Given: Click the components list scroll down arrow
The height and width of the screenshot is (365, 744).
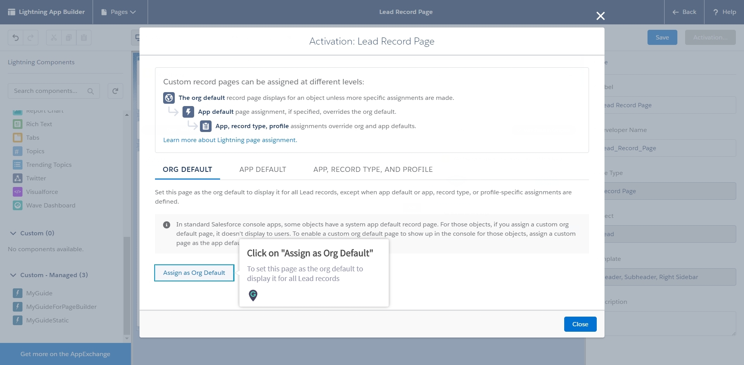Looking at the screenshot, I should coord(127,338).
